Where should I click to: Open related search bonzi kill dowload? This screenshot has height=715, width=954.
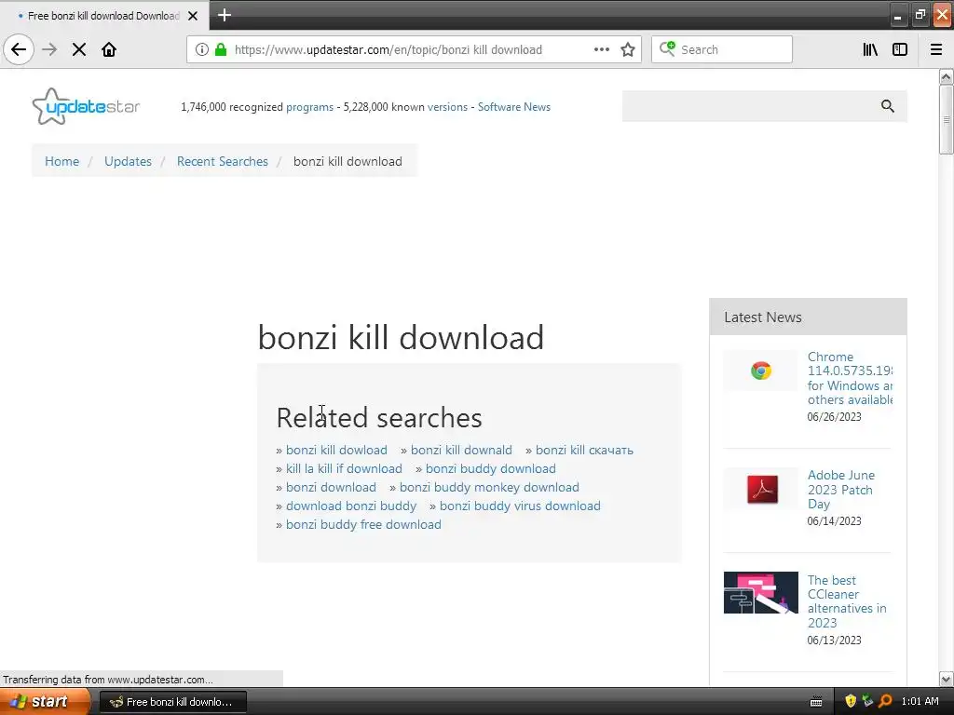click(x=336, y=450)
